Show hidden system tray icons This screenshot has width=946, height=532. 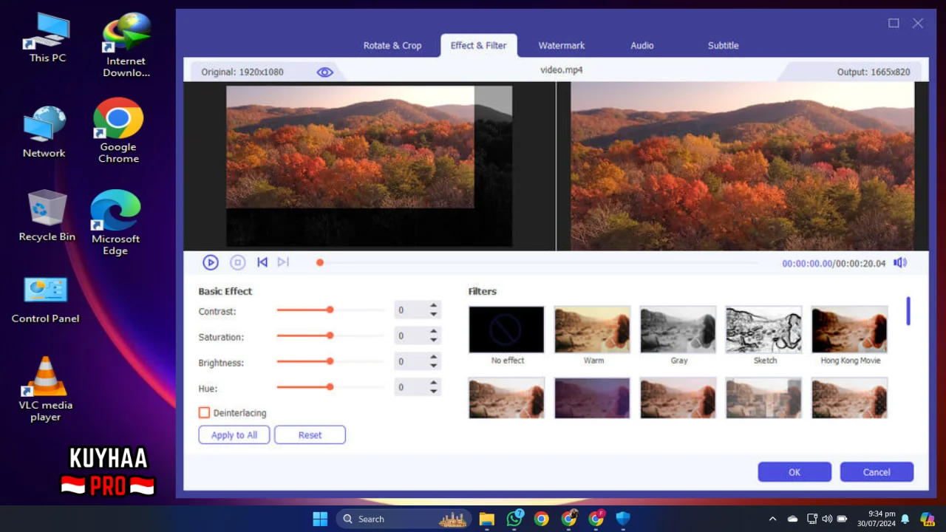(773, 519)
